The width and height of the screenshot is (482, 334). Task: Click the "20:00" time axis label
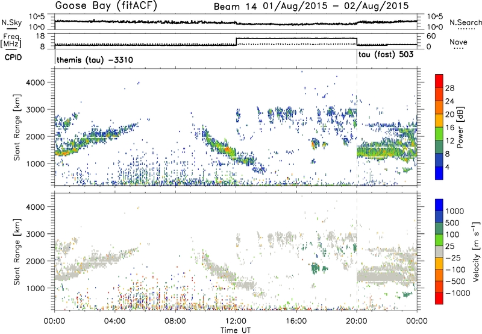pyautogui.click(x=356, y=321)
